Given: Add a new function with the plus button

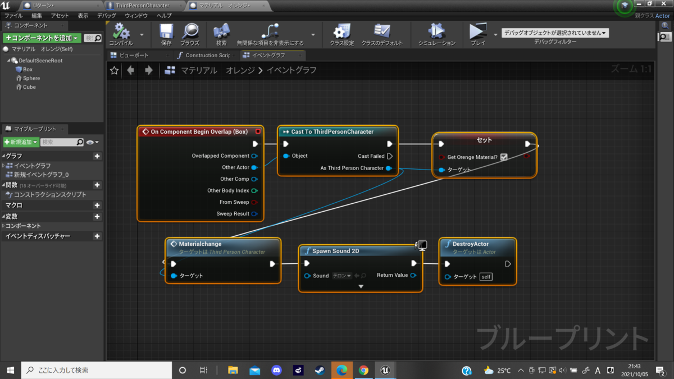Looking at the screenshot, I should (x=97, y=185).
